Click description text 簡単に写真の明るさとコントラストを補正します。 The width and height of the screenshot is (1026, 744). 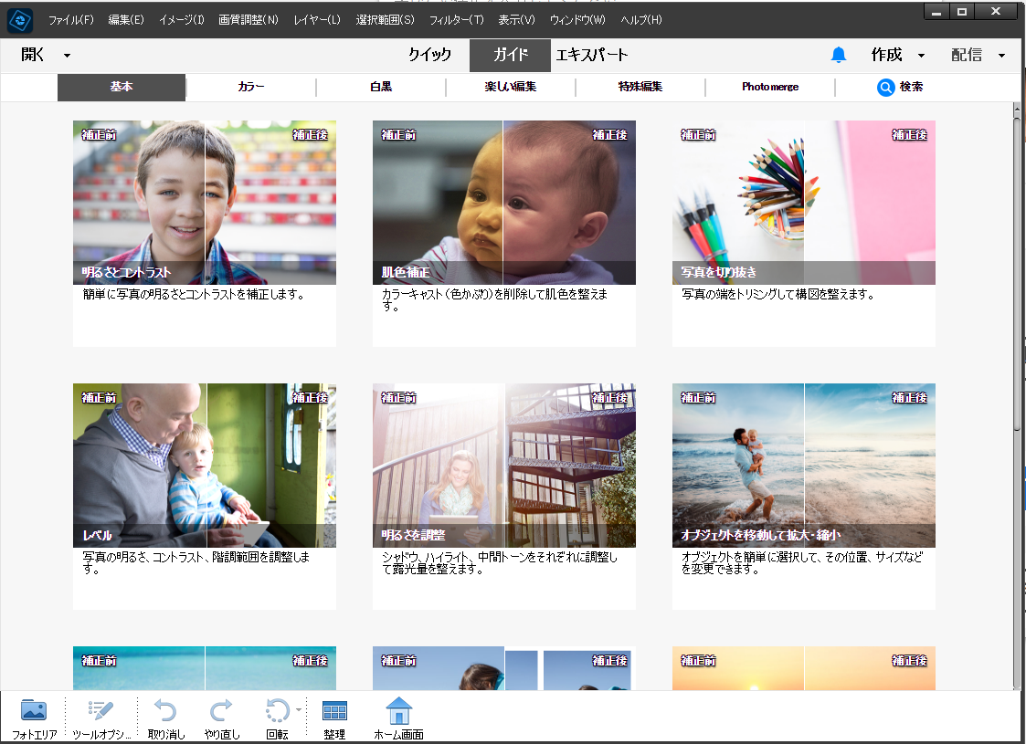point(195,295)
